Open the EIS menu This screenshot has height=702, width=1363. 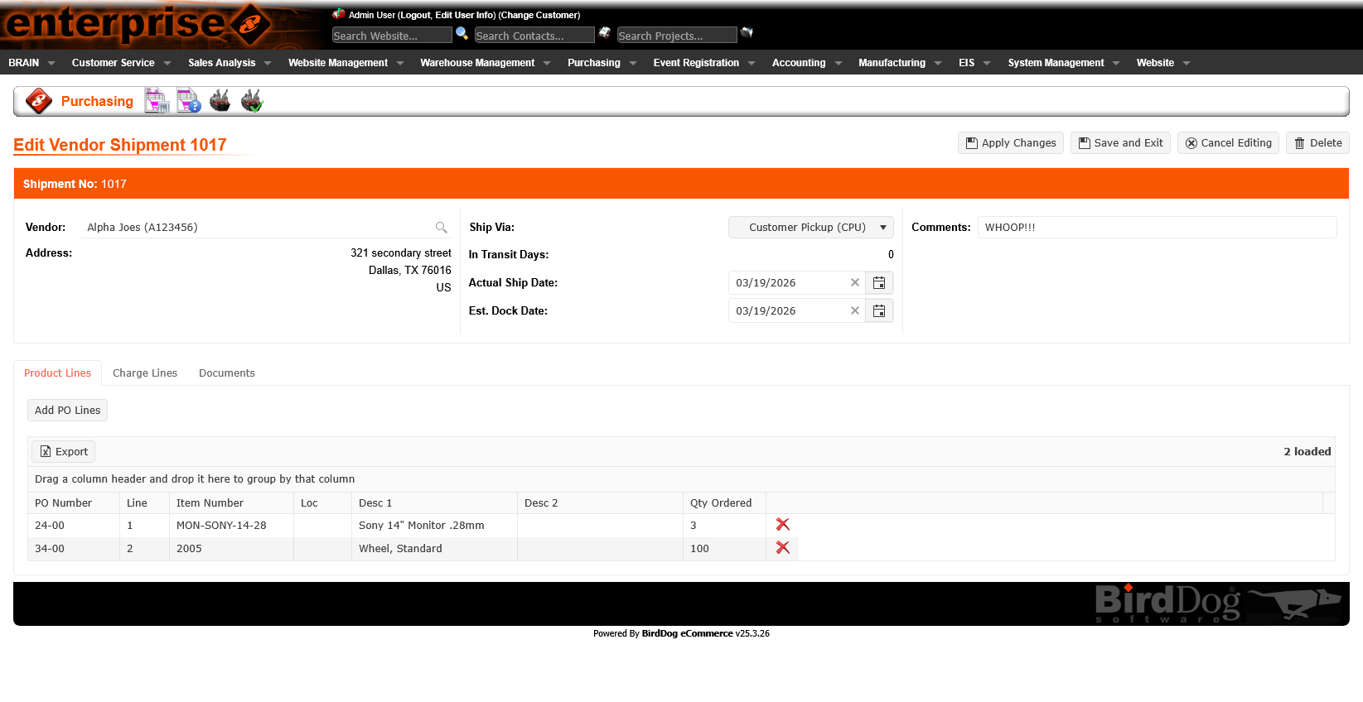[974, 63]
